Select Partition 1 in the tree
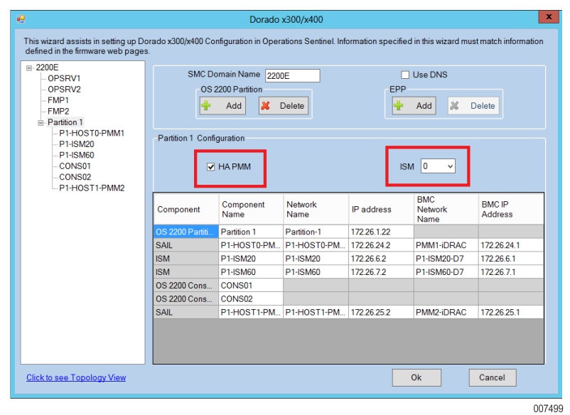The width and height of the screenshot is (570, 415). (x=65, y=122)
